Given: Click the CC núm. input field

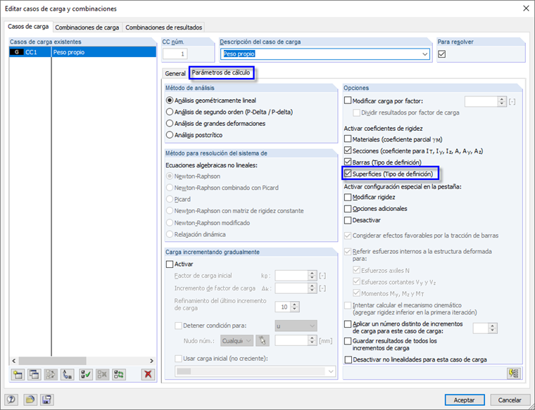Looking at the screenshot, I should (175, 54).
